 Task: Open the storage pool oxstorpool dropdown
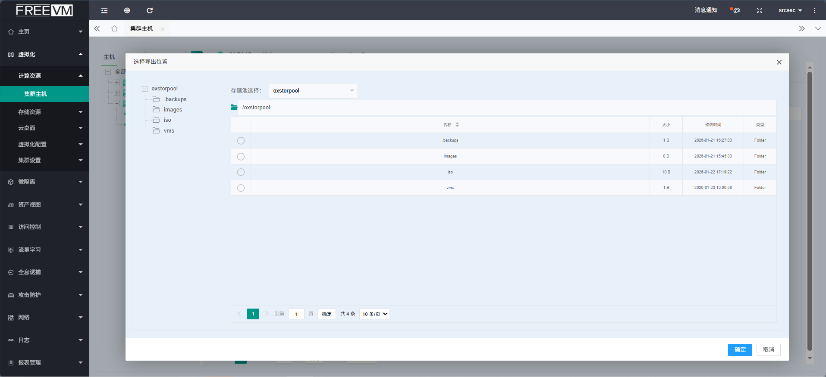click(x=313, y=91)
